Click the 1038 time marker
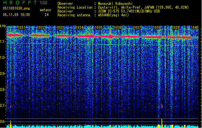The width and height of the screenshot is (202, 128). 156,27
